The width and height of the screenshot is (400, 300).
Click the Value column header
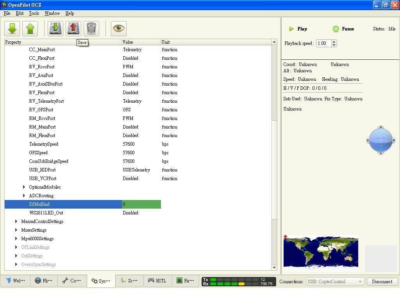click(141, 42)
